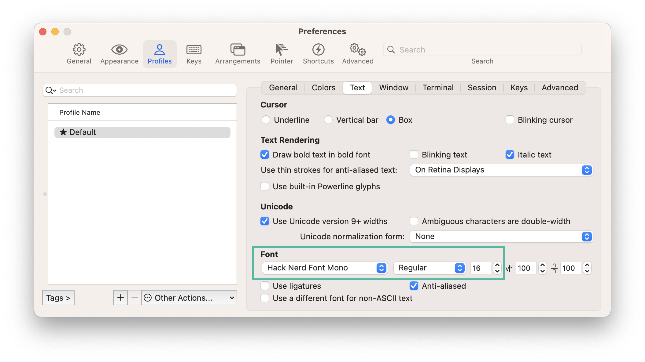Click the split-pane divider handle dot

point(45,194)
